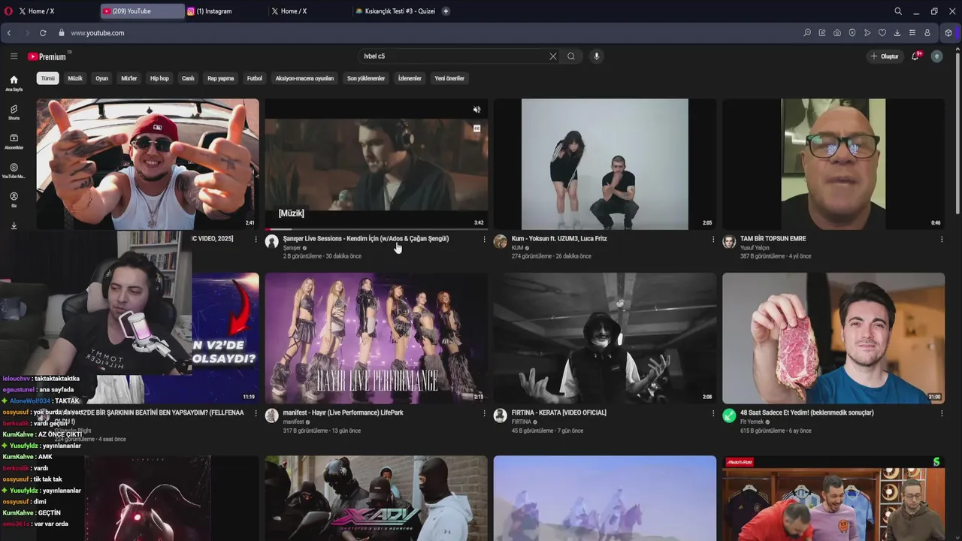Open a new tab with plus button
The height and width of the screenshot is (541, 962).
click(446, 11)
